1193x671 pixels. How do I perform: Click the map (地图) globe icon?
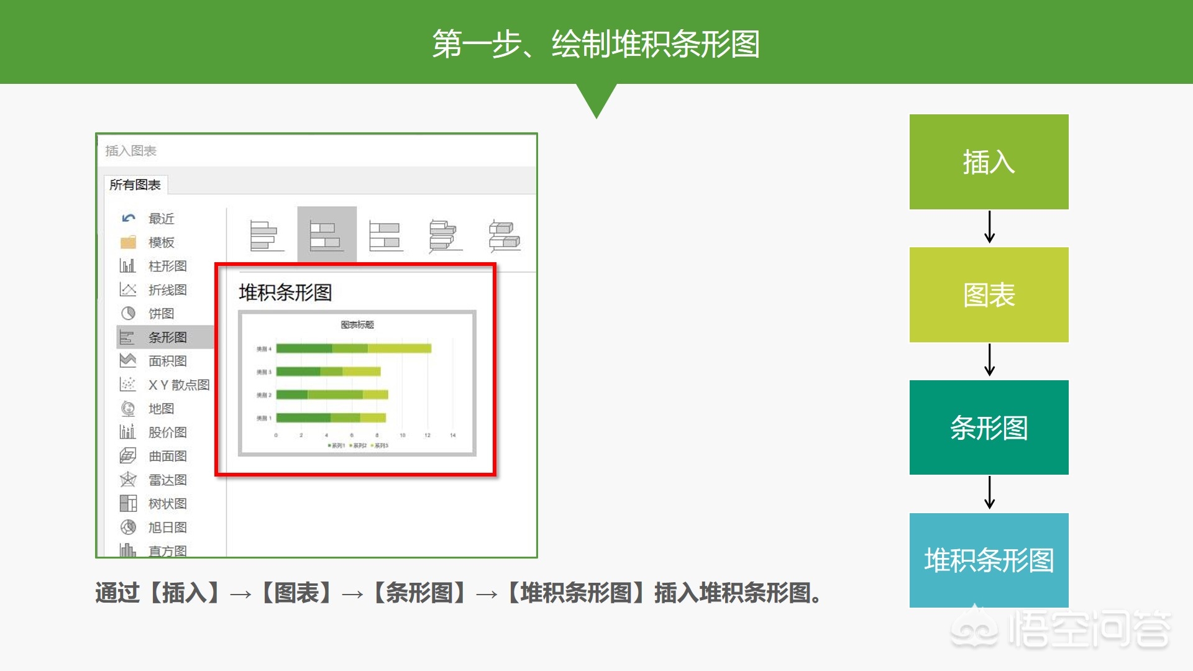128,408
